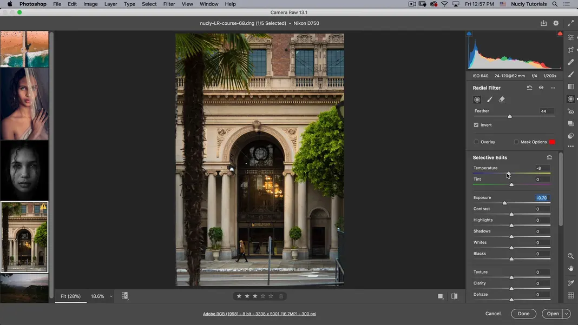Click the Feather slider handle
The height and width of the screenshot is (325, 578).
(509, 116)
